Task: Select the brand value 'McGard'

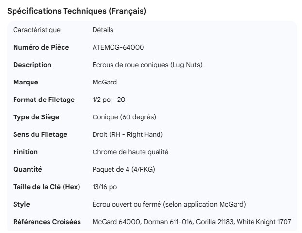Action: (104, 82)
